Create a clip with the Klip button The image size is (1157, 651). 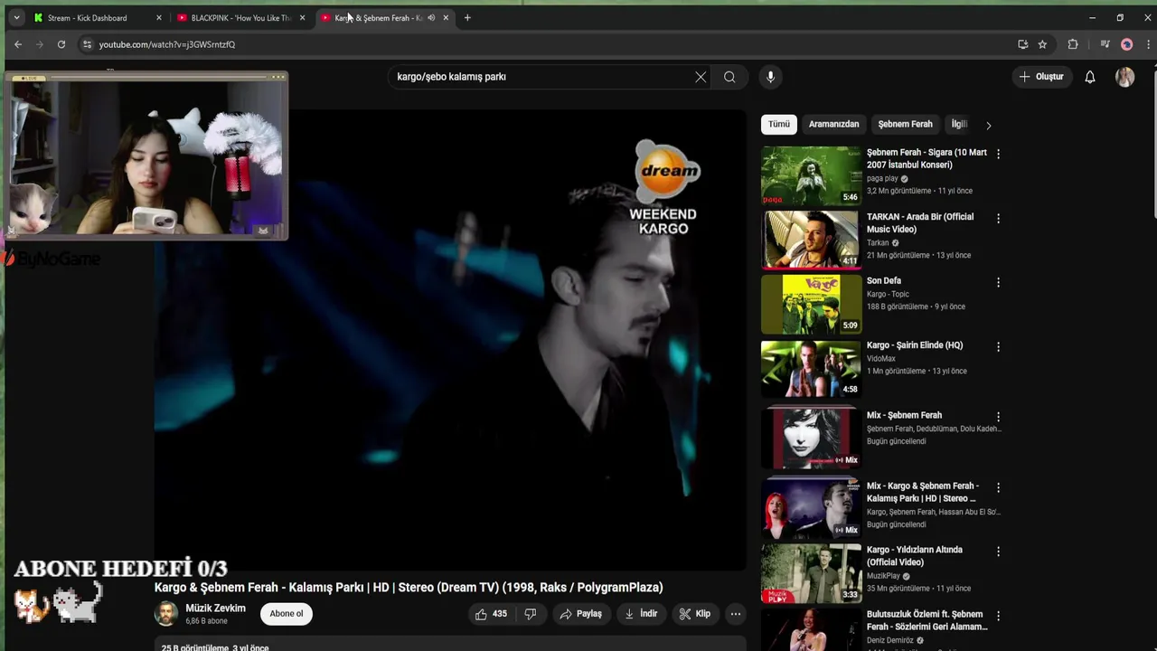tap(695, 614)
